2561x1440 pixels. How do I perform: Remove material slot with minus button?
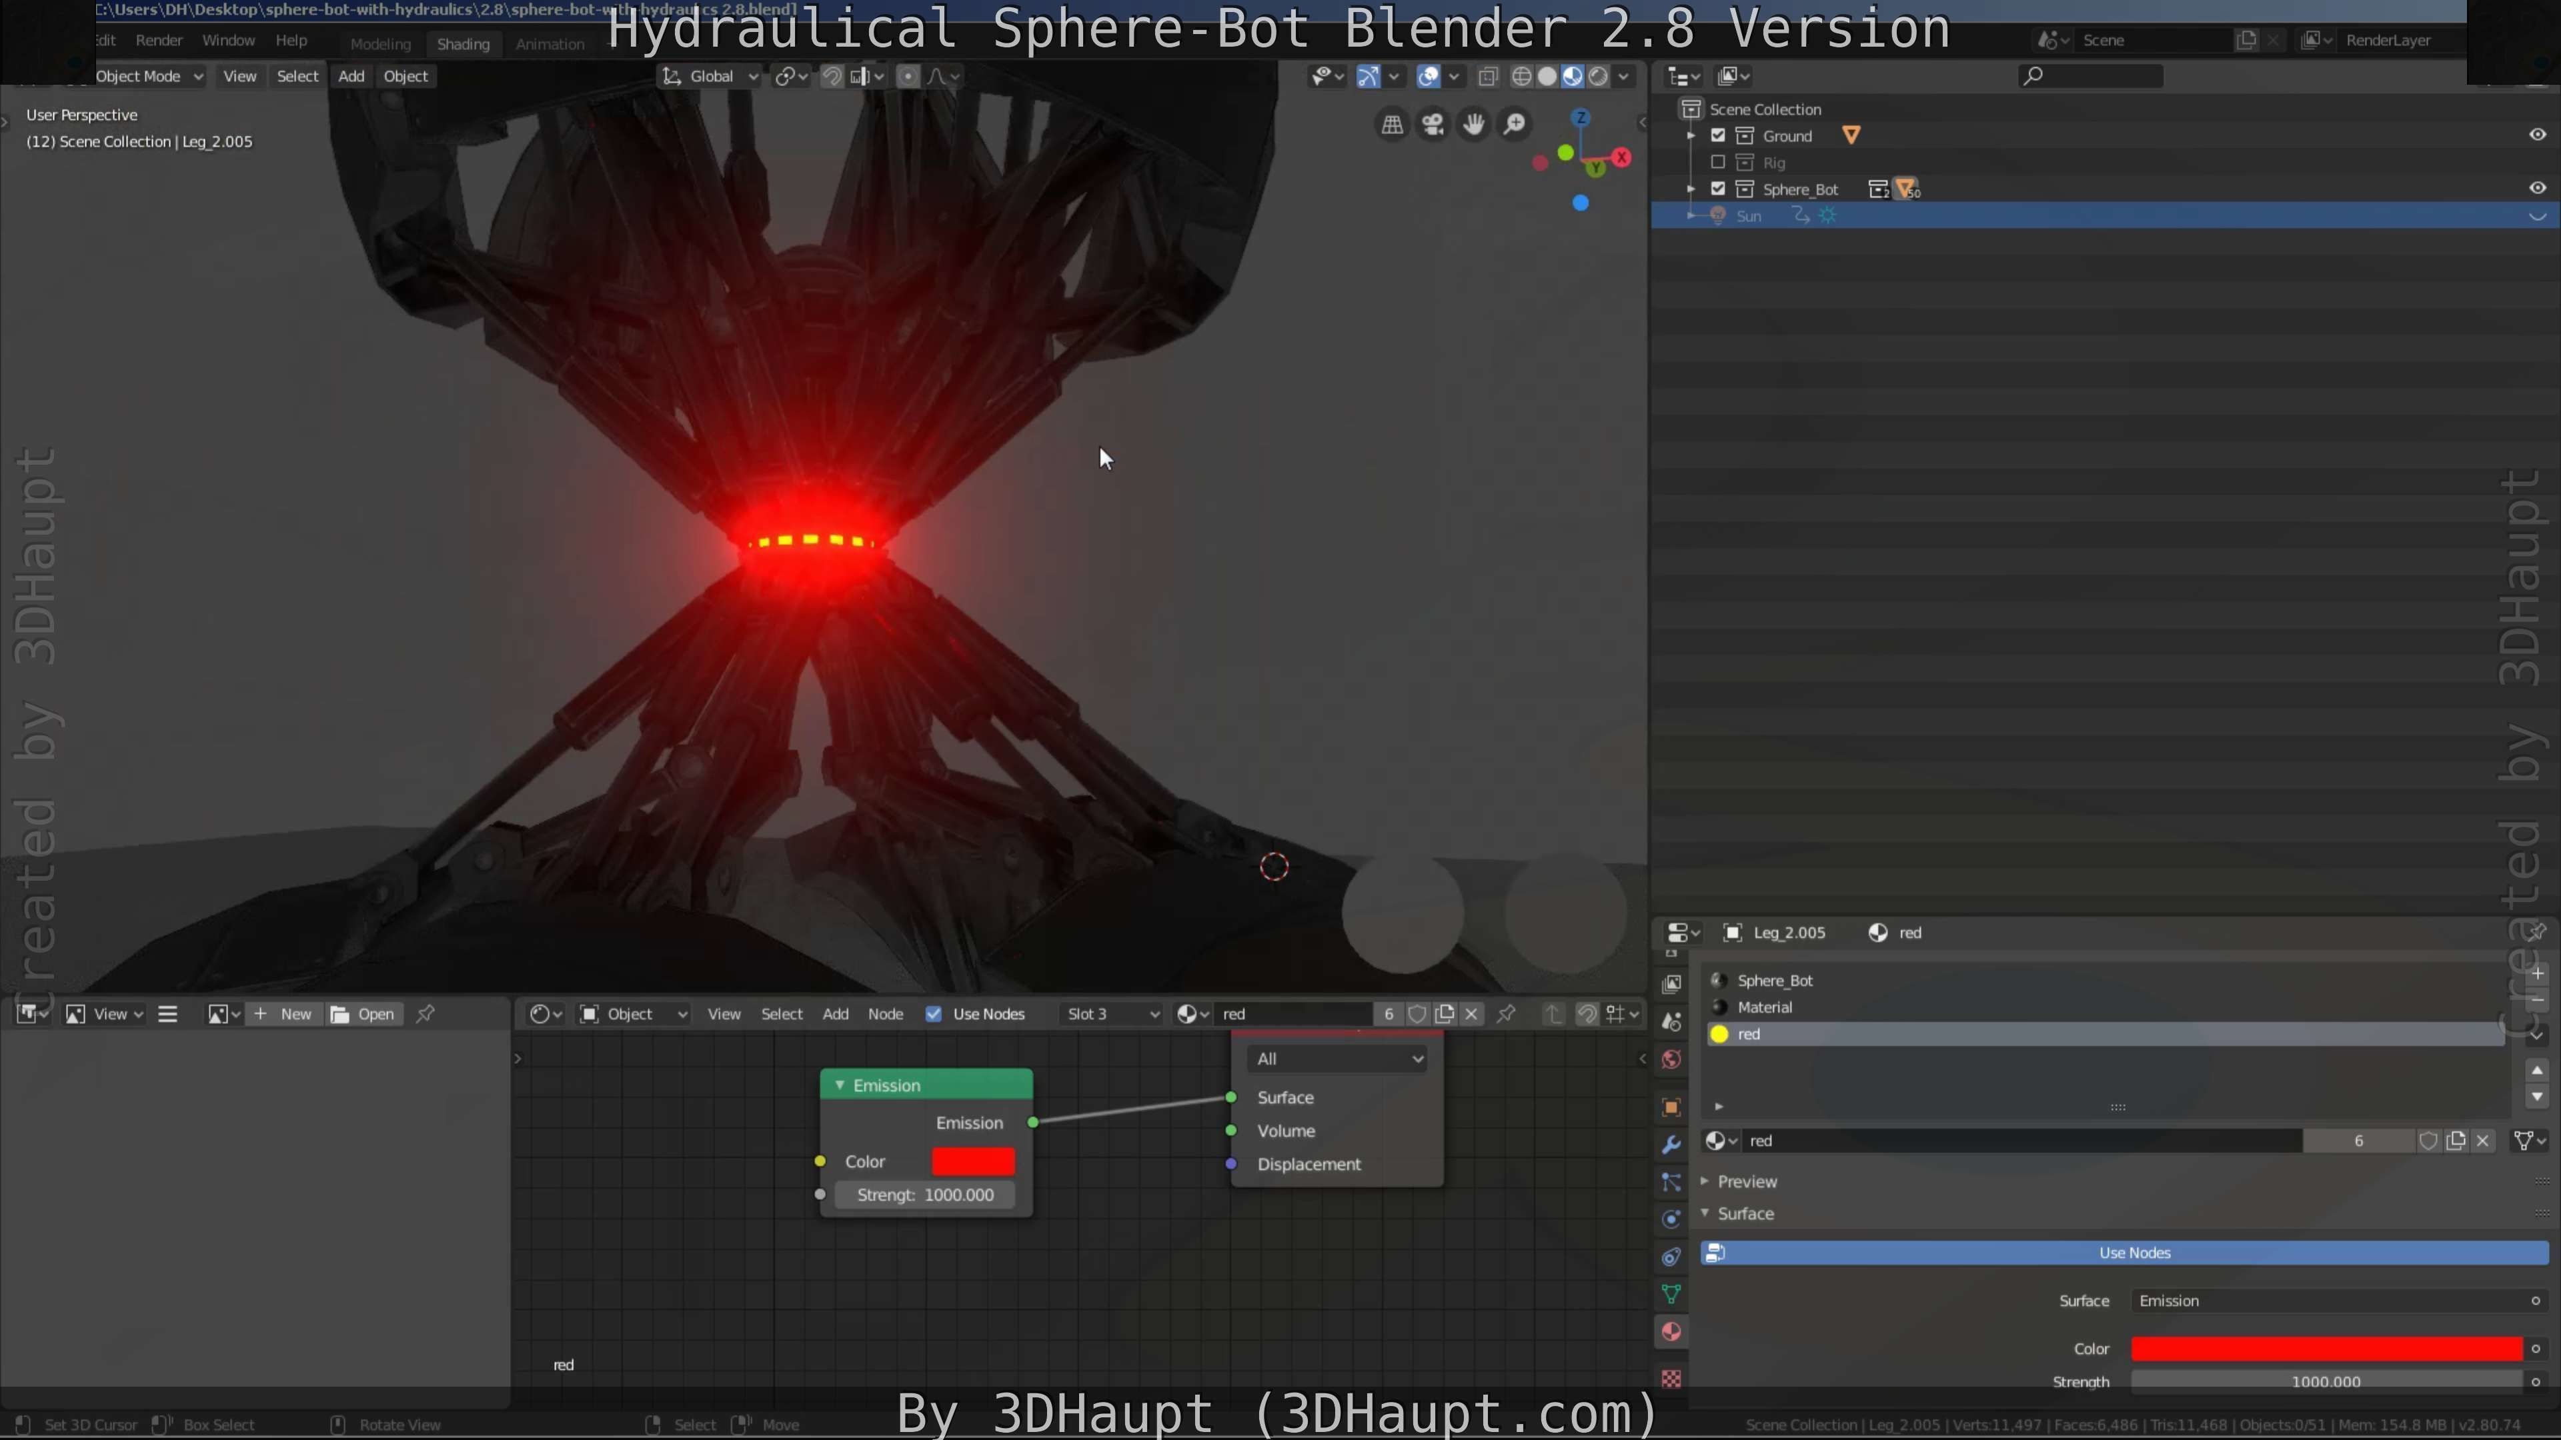pyautogui.click(x=2537, y=1000)
